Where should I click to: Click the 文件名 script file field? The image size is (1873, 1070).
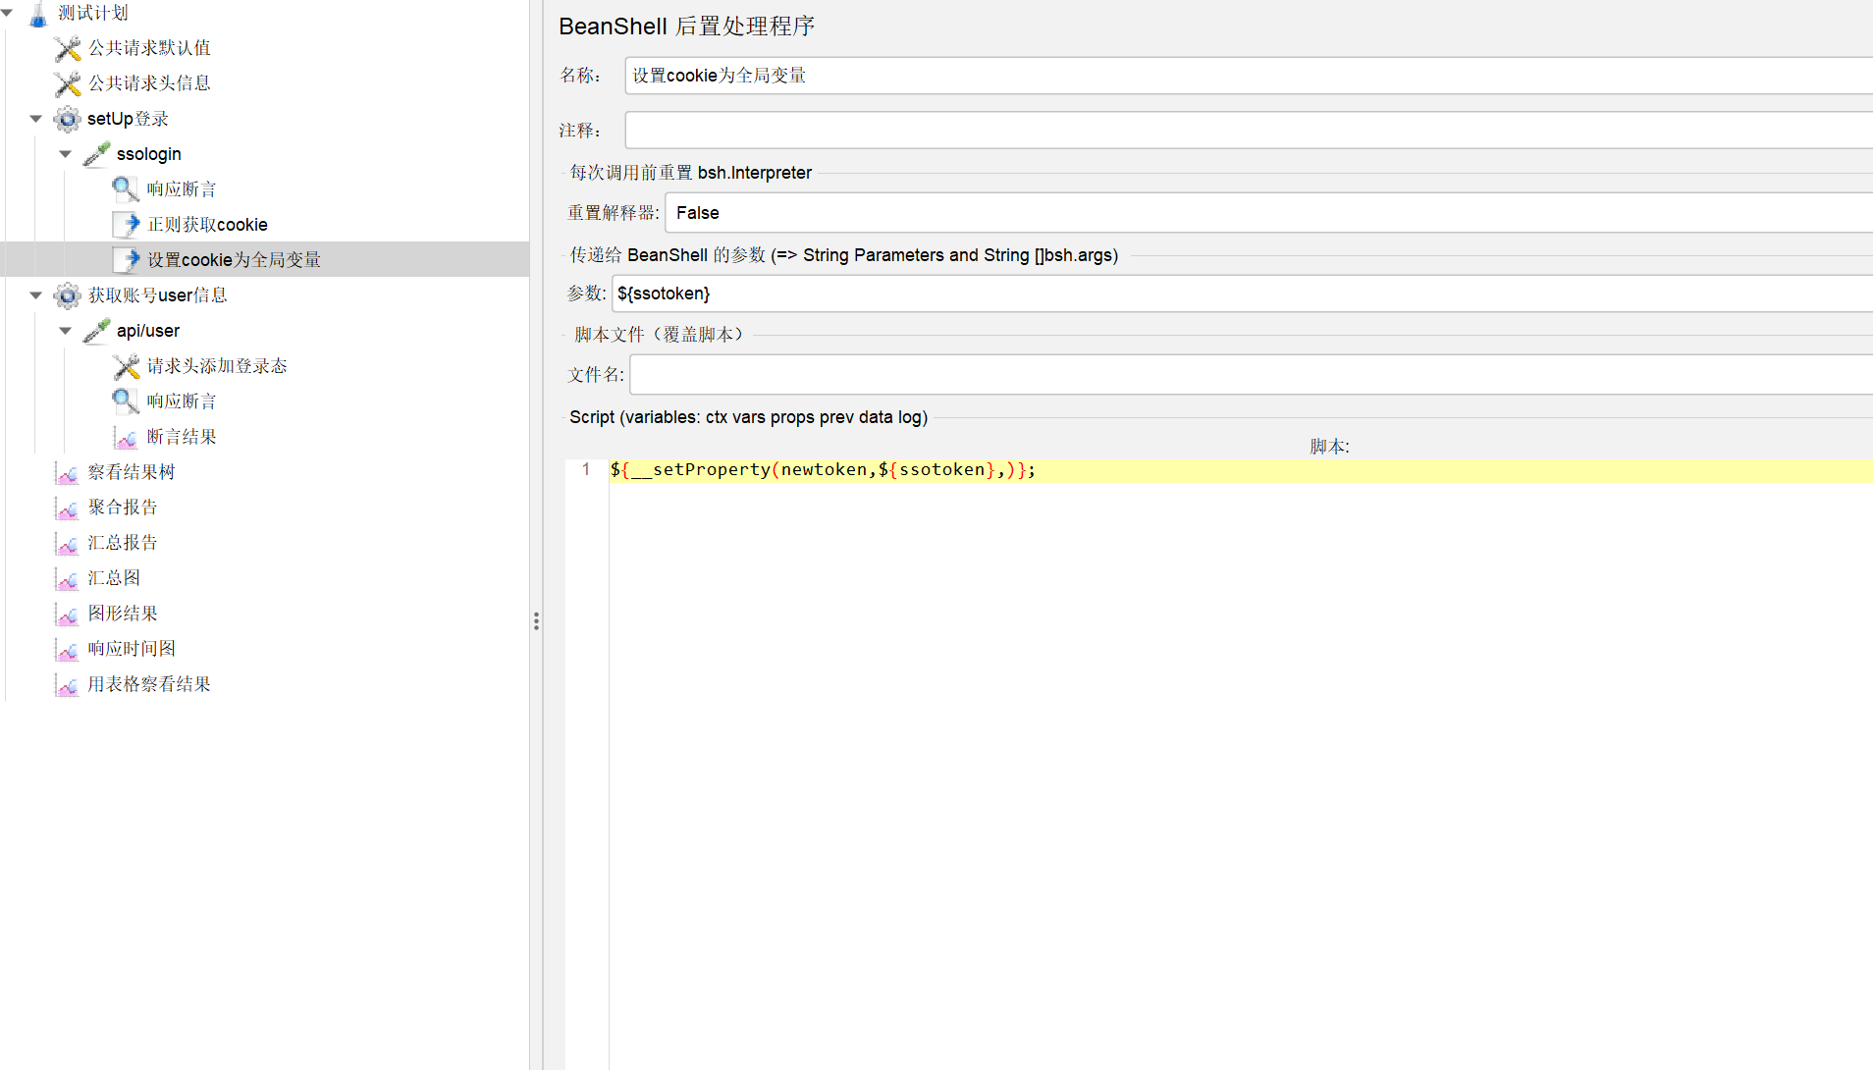point(1251,375)
